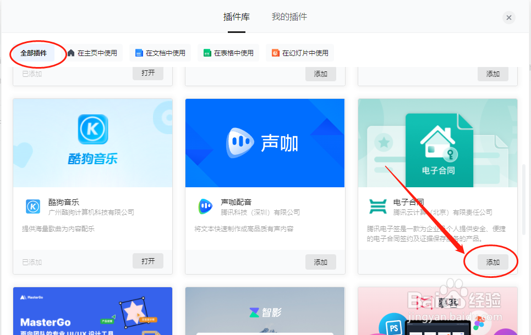Image resolution: width=531 pixels, height=335 pixels.
Task: Click description 将文本快速制作成高品质有声内容
Action: (x=244, y=229)
